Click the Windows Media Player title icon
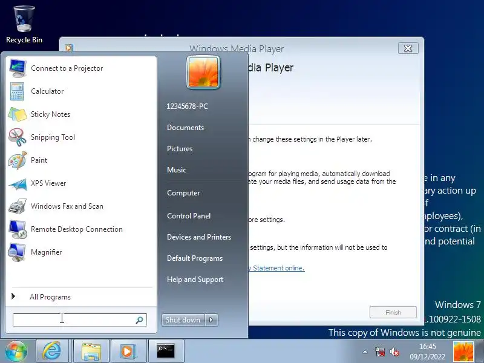484x363 pixels. 69,48
